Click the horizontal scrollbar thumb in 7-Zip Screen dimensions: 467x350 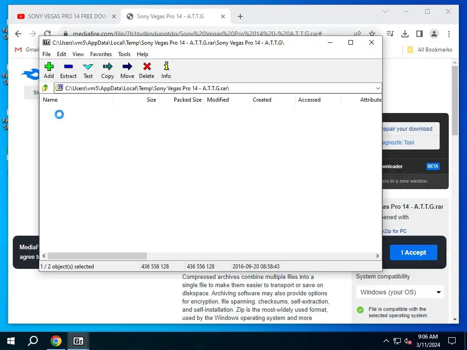pos(98,256)
